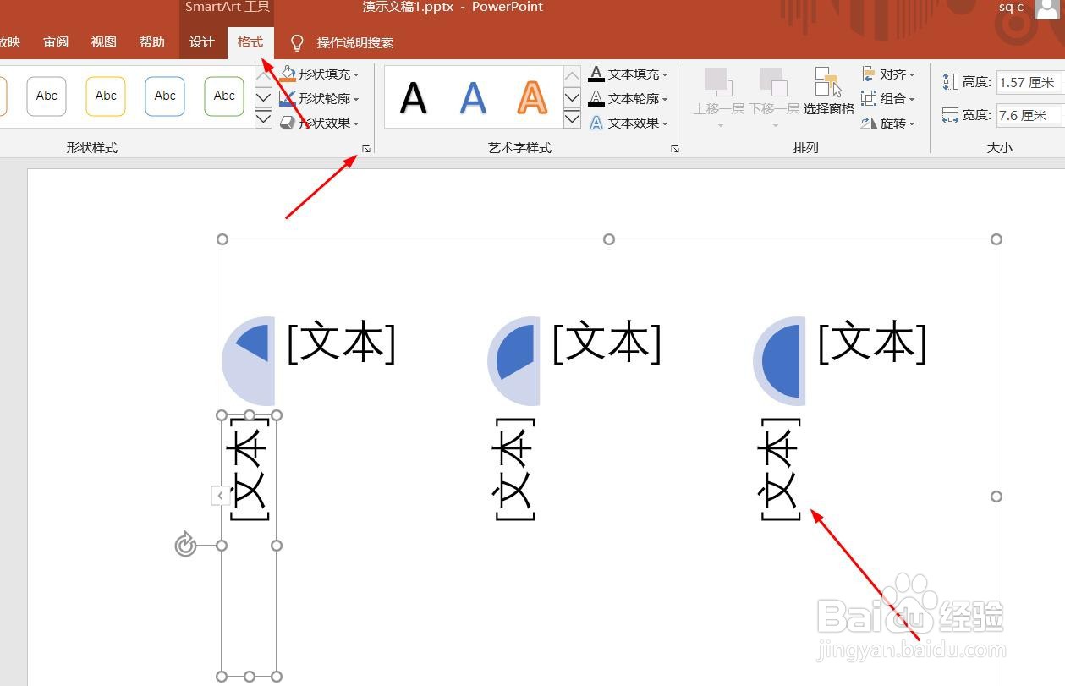This screenshot has width=1065, height=686.
Task: Select the second pie progress shape
Action: (x=514, y=361)
